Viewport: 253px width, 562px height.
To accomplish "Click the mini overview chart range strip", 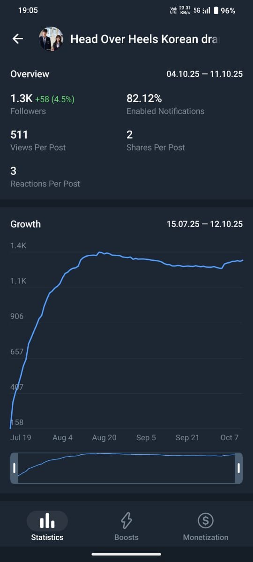I will pyautogui.click(x=126, y=468).
